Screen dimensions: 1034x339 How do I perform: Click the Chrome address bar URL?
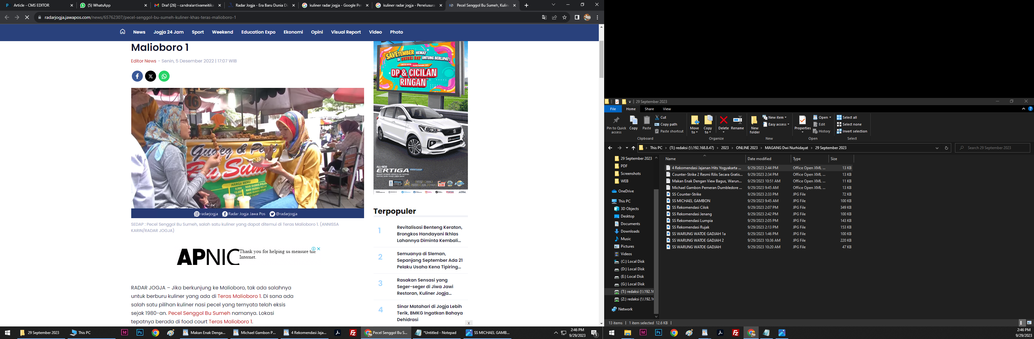[x=140, y=17]
